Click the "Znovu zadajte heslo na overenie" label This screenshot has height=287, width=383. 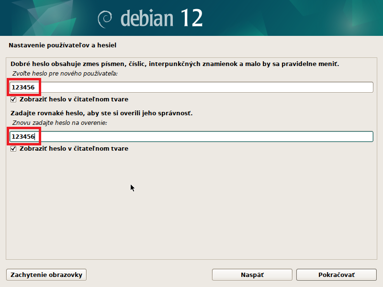[60, 123]
